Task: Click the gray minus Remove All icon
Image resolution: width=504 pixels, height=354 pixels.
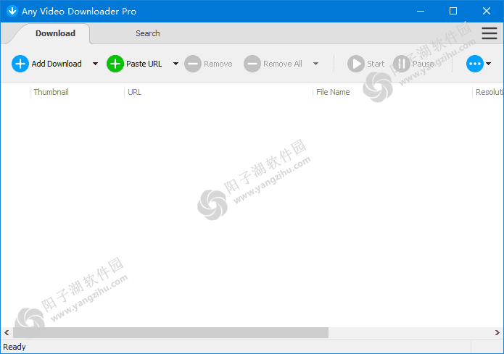Action: [252, 64]
